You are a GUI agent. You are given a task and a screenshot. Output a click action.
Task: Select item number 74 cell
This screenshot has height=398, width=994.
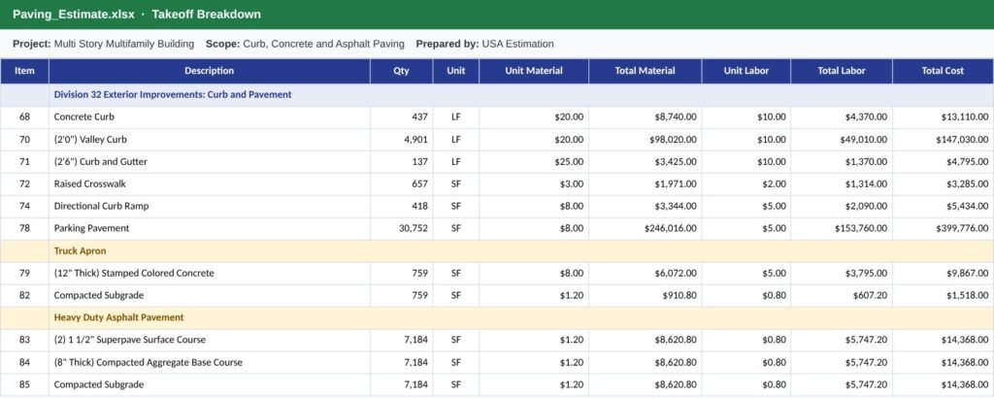click(x=24, y=206)
